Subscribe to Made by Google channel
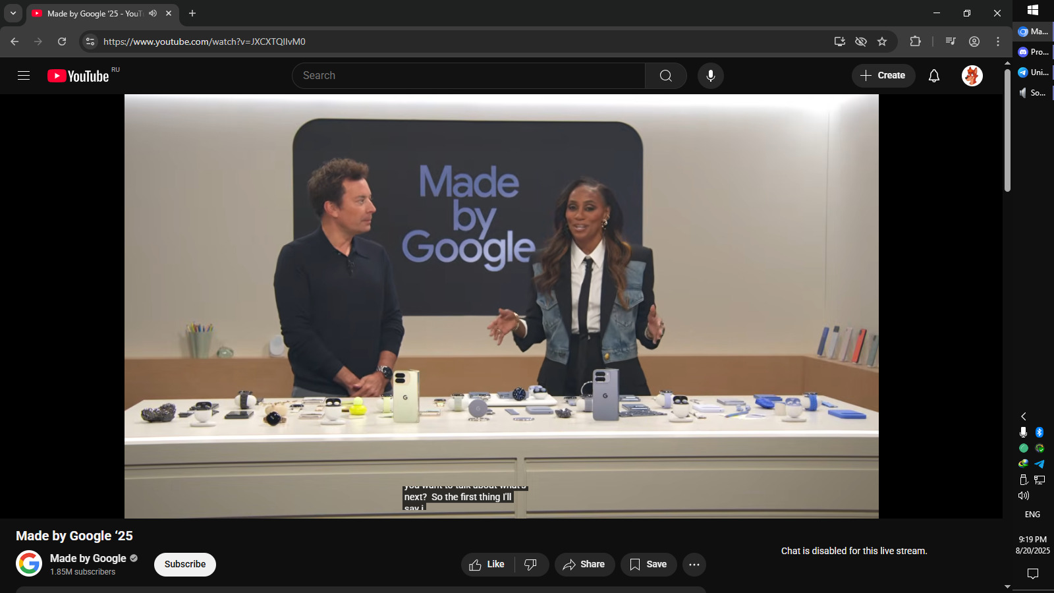The width and height of the screenshot is (1054, 593). click(185, 565)
